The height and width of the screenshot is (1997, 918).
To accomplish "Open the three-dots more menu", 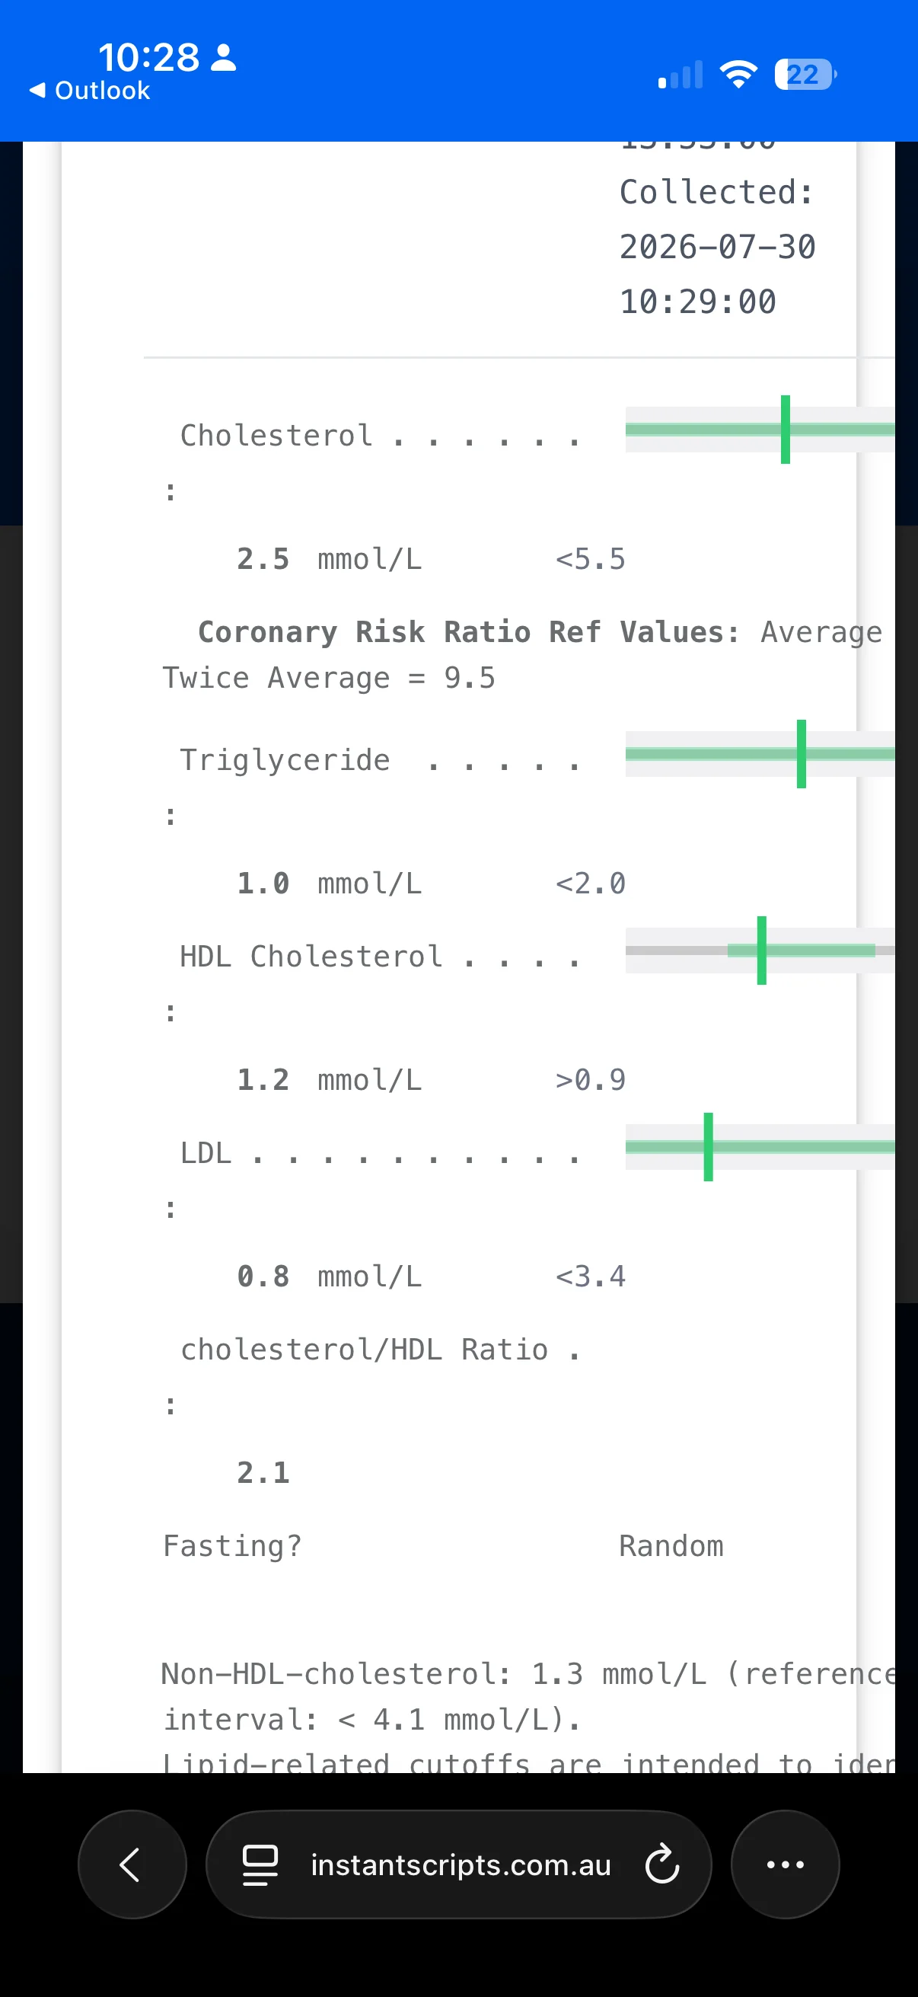I will point(785,1864).
